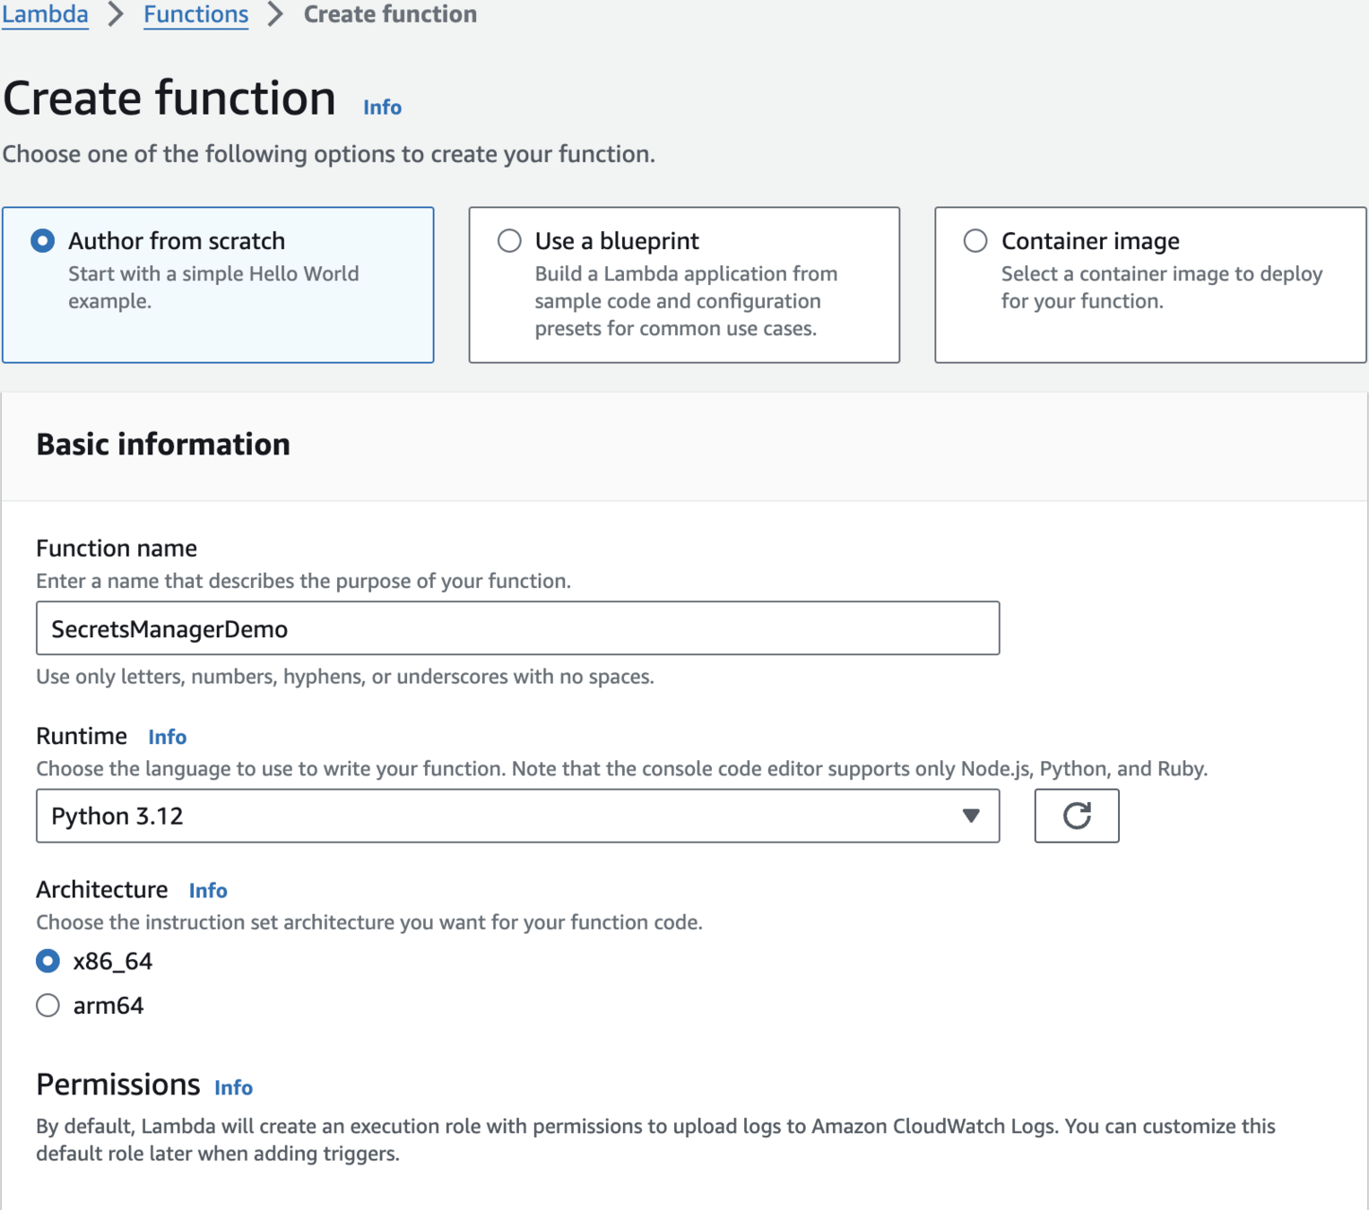Click the Python 3.12 runtime selector
This screenshot has width=1369, height=1210.
coord(502,816)
